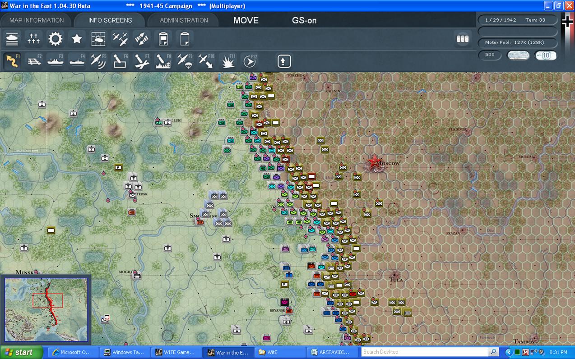Click the 500 value box

point(490,55)
